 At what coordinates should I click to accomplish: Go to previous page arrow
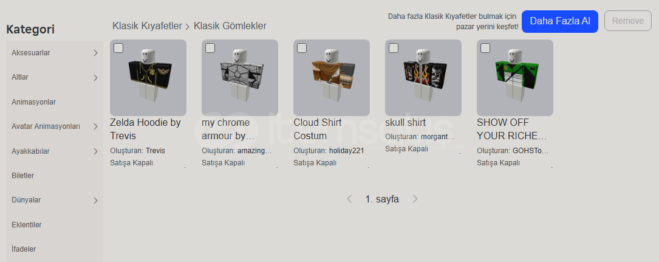[x=349, y=199]
